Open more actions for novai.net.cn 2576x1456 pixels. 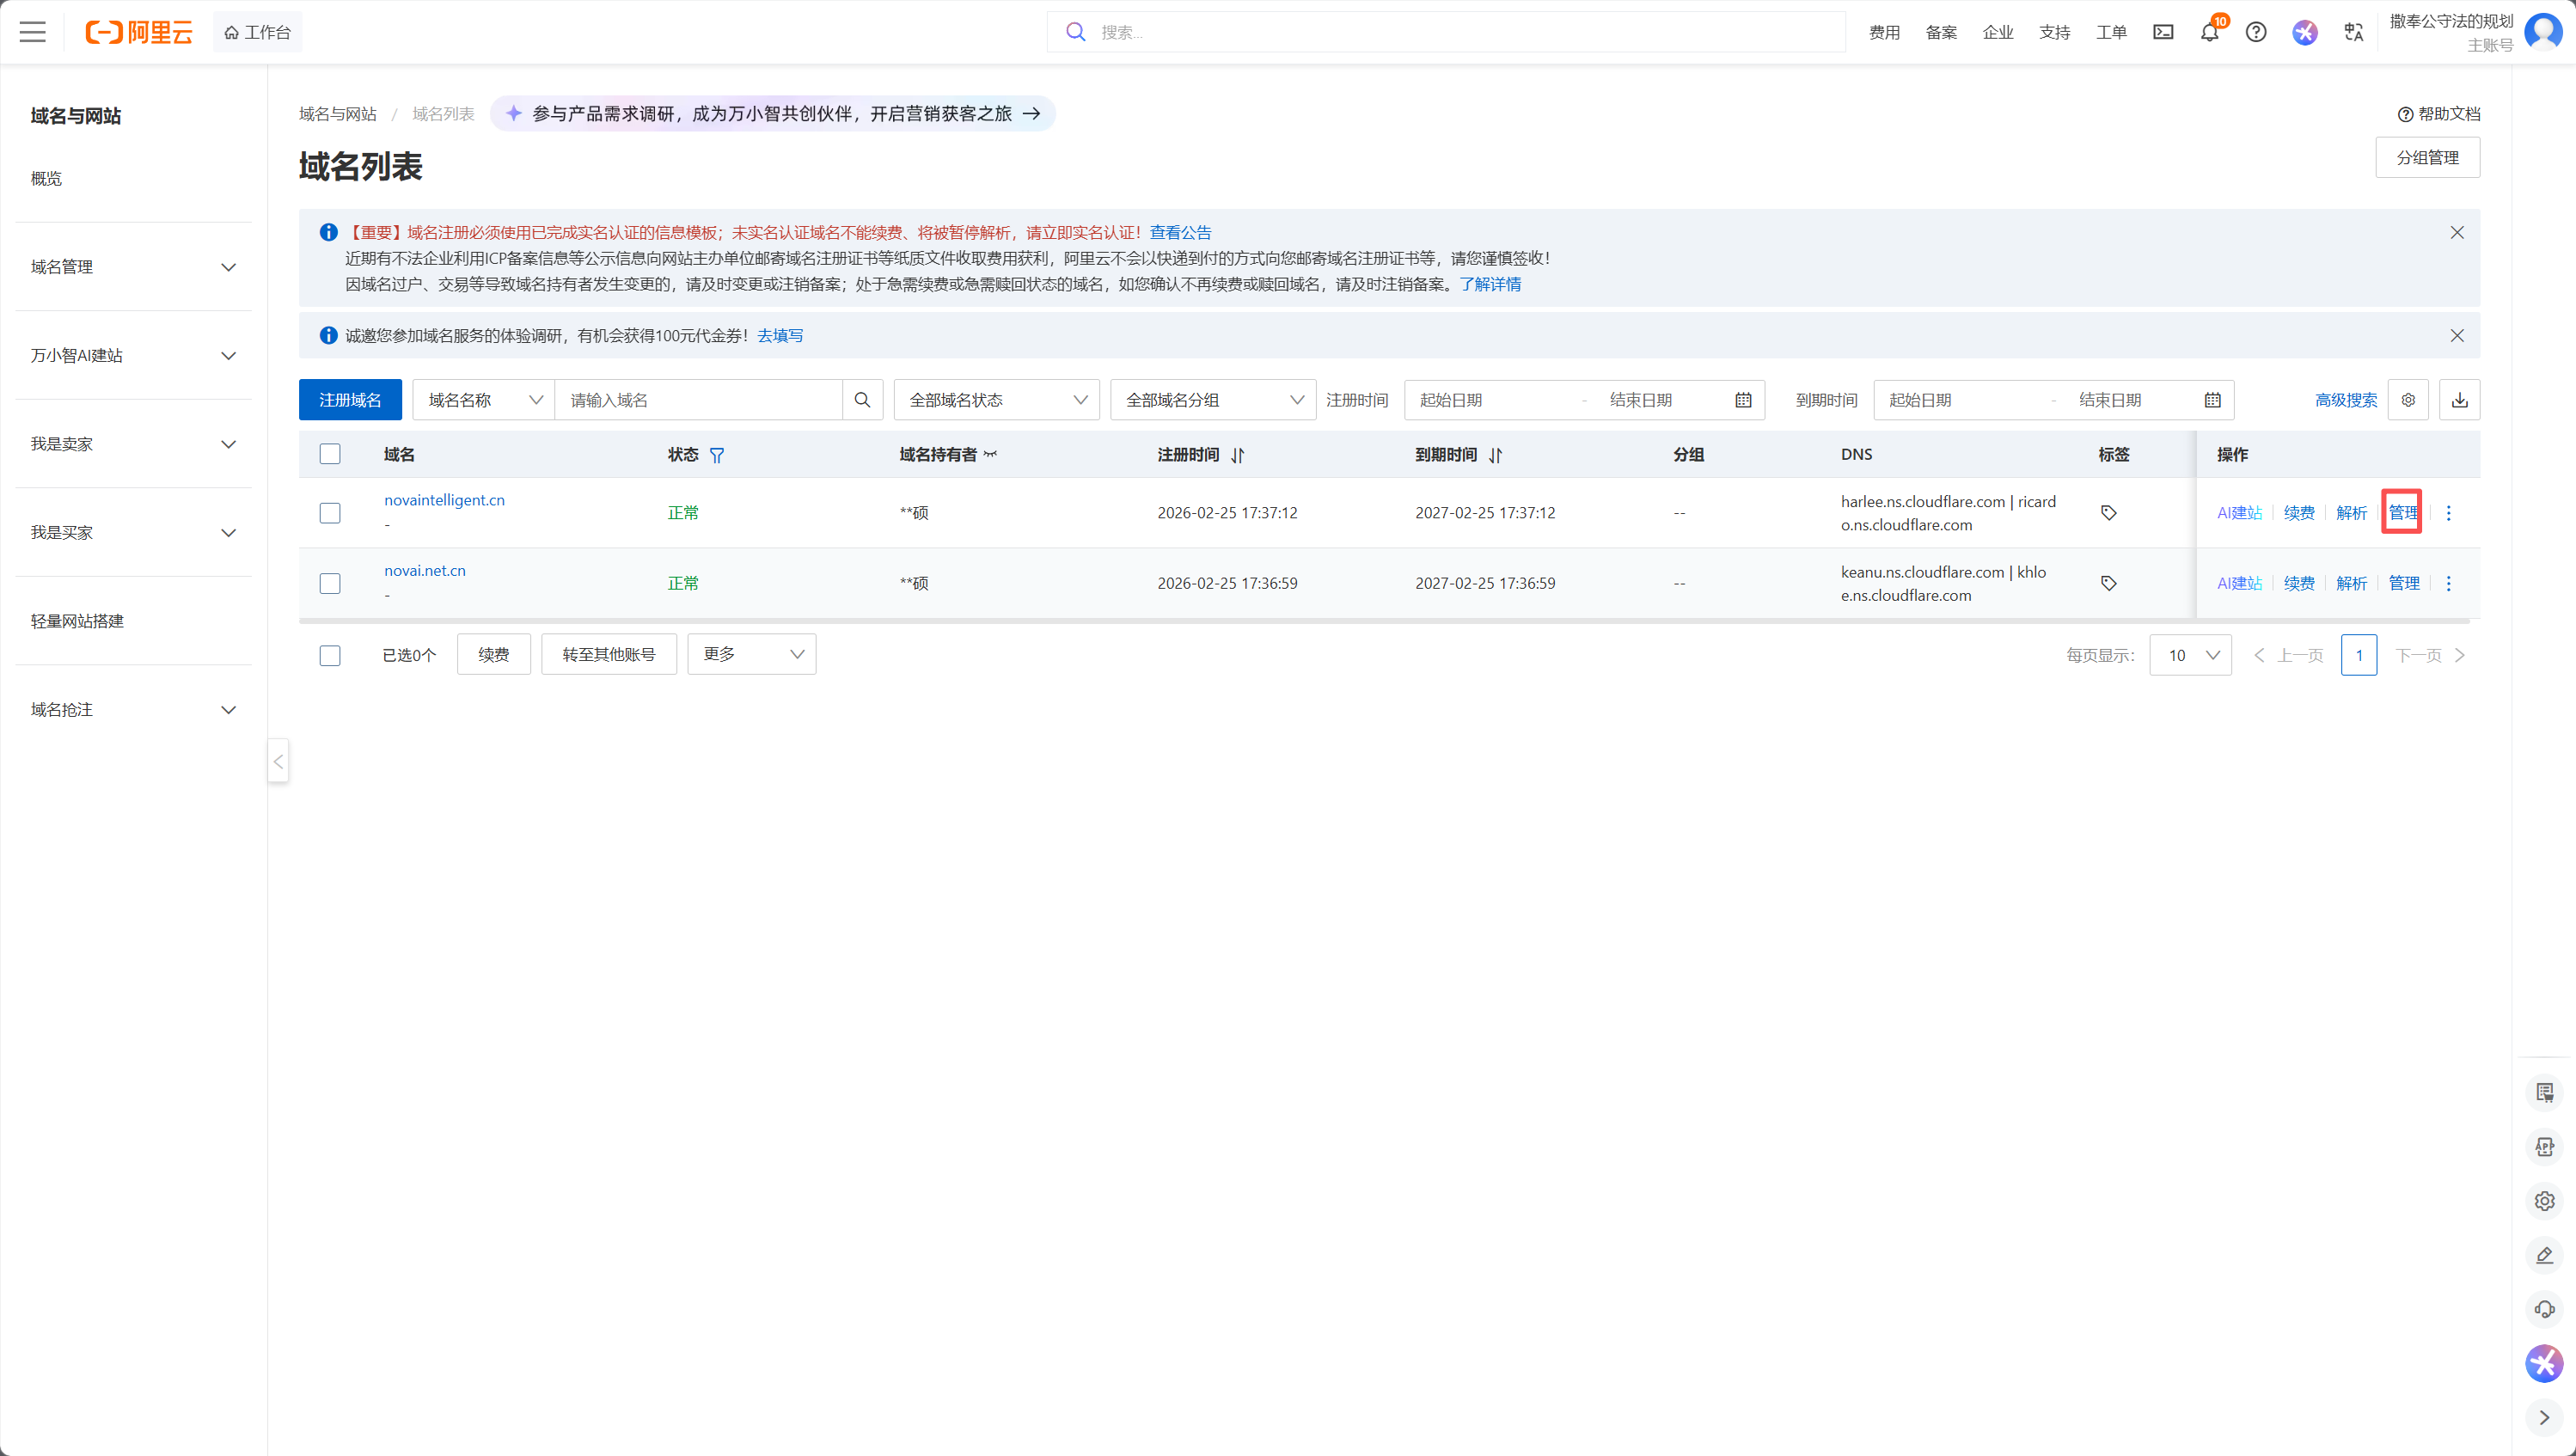tap(2448, 583)
